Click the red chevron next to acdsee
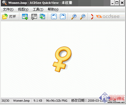The image size is (126, 105). [x=92, y=17]
